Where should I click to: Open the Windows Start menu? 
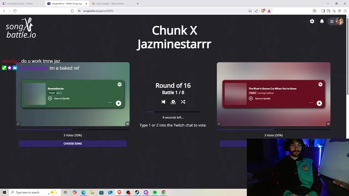(x=4, y=192)
